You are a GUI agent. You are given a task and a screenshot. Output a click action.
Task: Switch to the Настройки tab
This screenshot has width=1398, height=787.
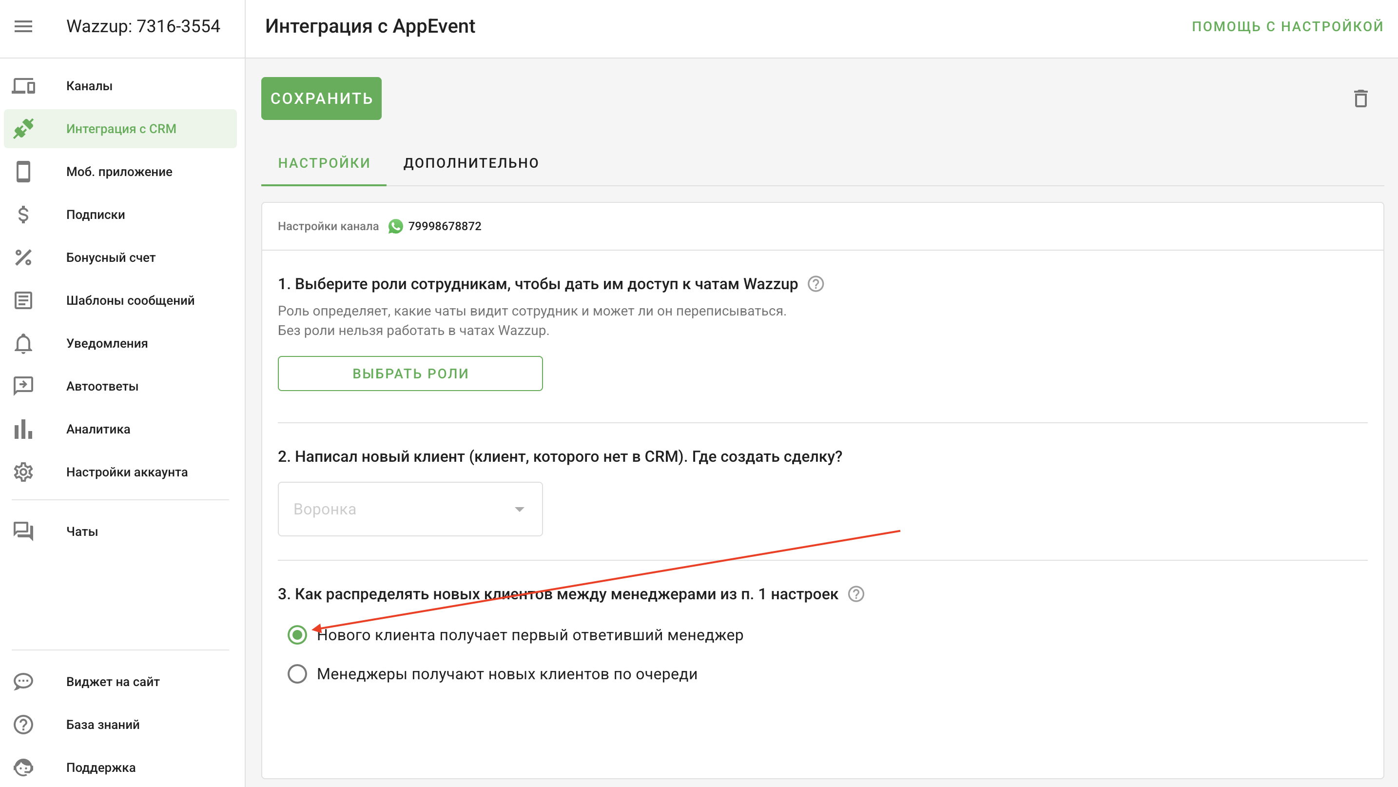[x=324, y=163]
